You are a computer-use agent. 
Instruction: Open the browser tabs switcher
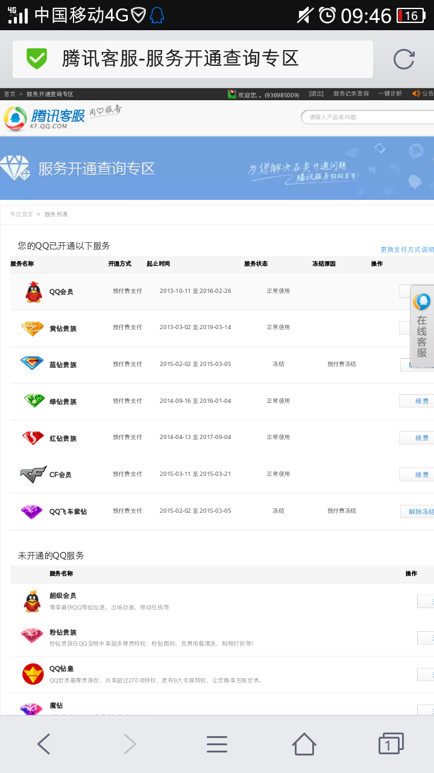(x=391, y=744)
